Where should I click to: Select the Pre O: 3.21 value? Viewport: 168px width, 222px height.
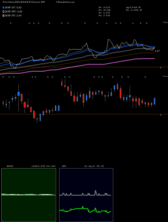pos(104,7)
